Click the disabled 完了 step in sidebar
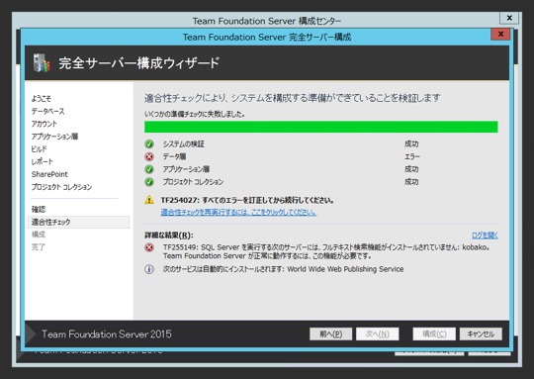The width and height of the screenshot is (534, 379). click(39, 247)
